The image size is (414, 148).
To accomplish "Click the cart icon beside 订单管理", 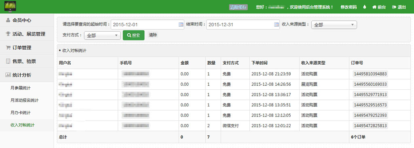I will 8,48.
